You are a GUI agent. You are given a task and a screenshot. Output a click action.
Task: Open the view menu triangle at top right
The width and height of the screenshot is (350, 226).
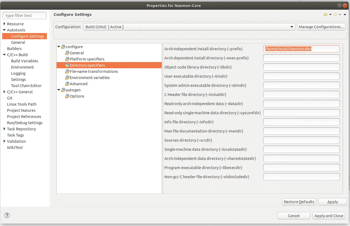(x=345, y=15)
